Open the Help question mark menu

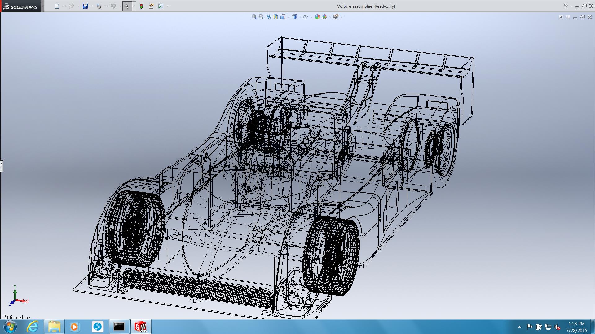tap(566, 6)
